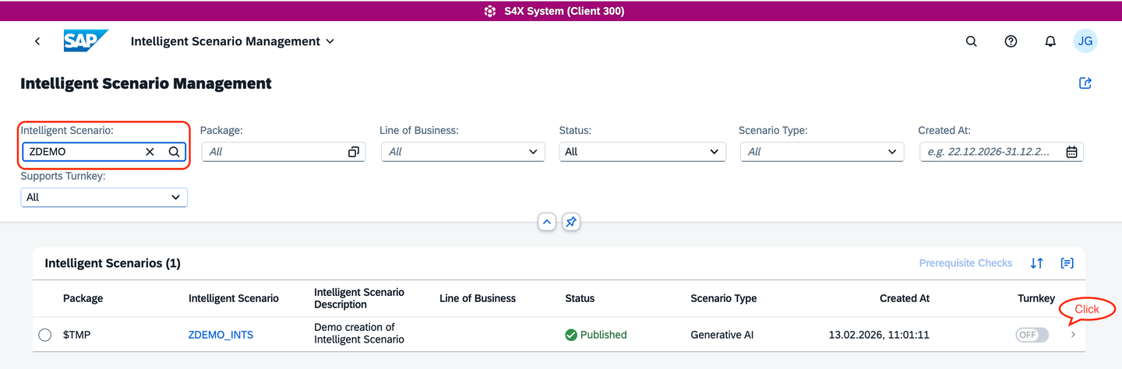Open the help question mark icon
This screenshot has width=1122, height=369.
click(1011, 41)
